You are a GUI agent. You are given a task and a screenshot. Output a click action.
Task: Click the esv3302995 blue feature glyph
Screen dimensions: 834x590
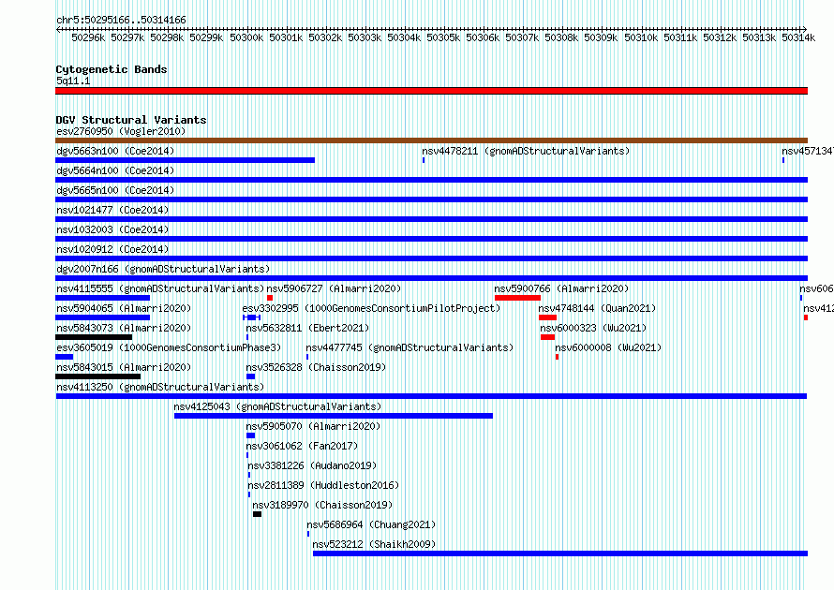pyautogui.click(x=251, y=317)
